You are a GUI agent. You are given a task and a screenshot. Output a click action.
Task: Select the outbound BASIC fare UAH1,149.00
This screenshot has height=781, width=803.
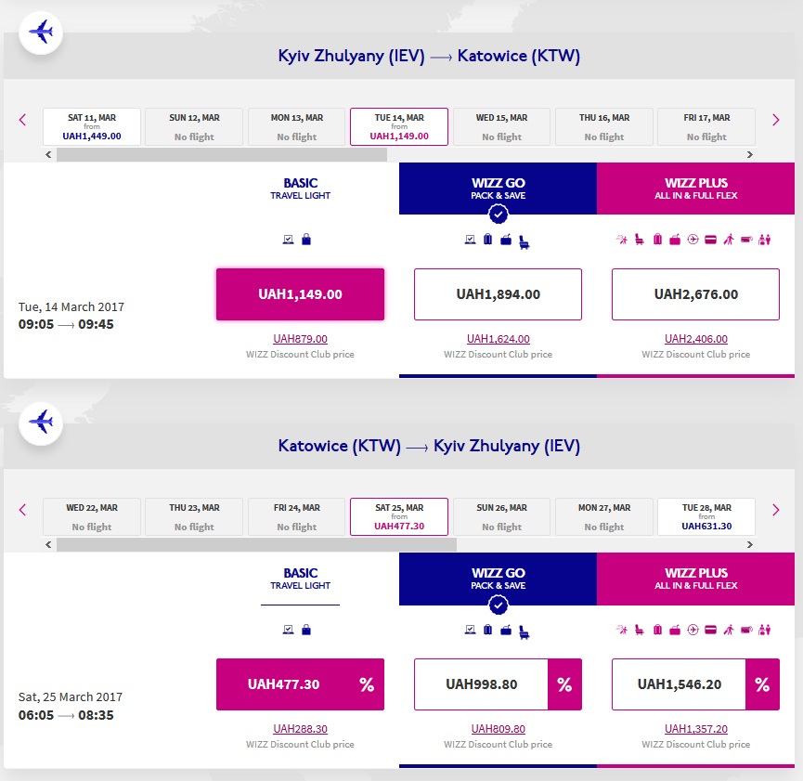[300, 294]
